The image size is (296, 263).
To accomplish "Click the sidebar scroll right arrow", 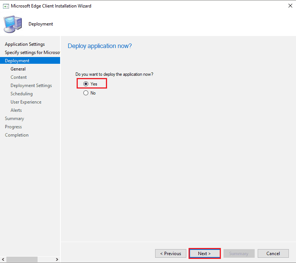I will pyautogui.click(x=57, y=259).
